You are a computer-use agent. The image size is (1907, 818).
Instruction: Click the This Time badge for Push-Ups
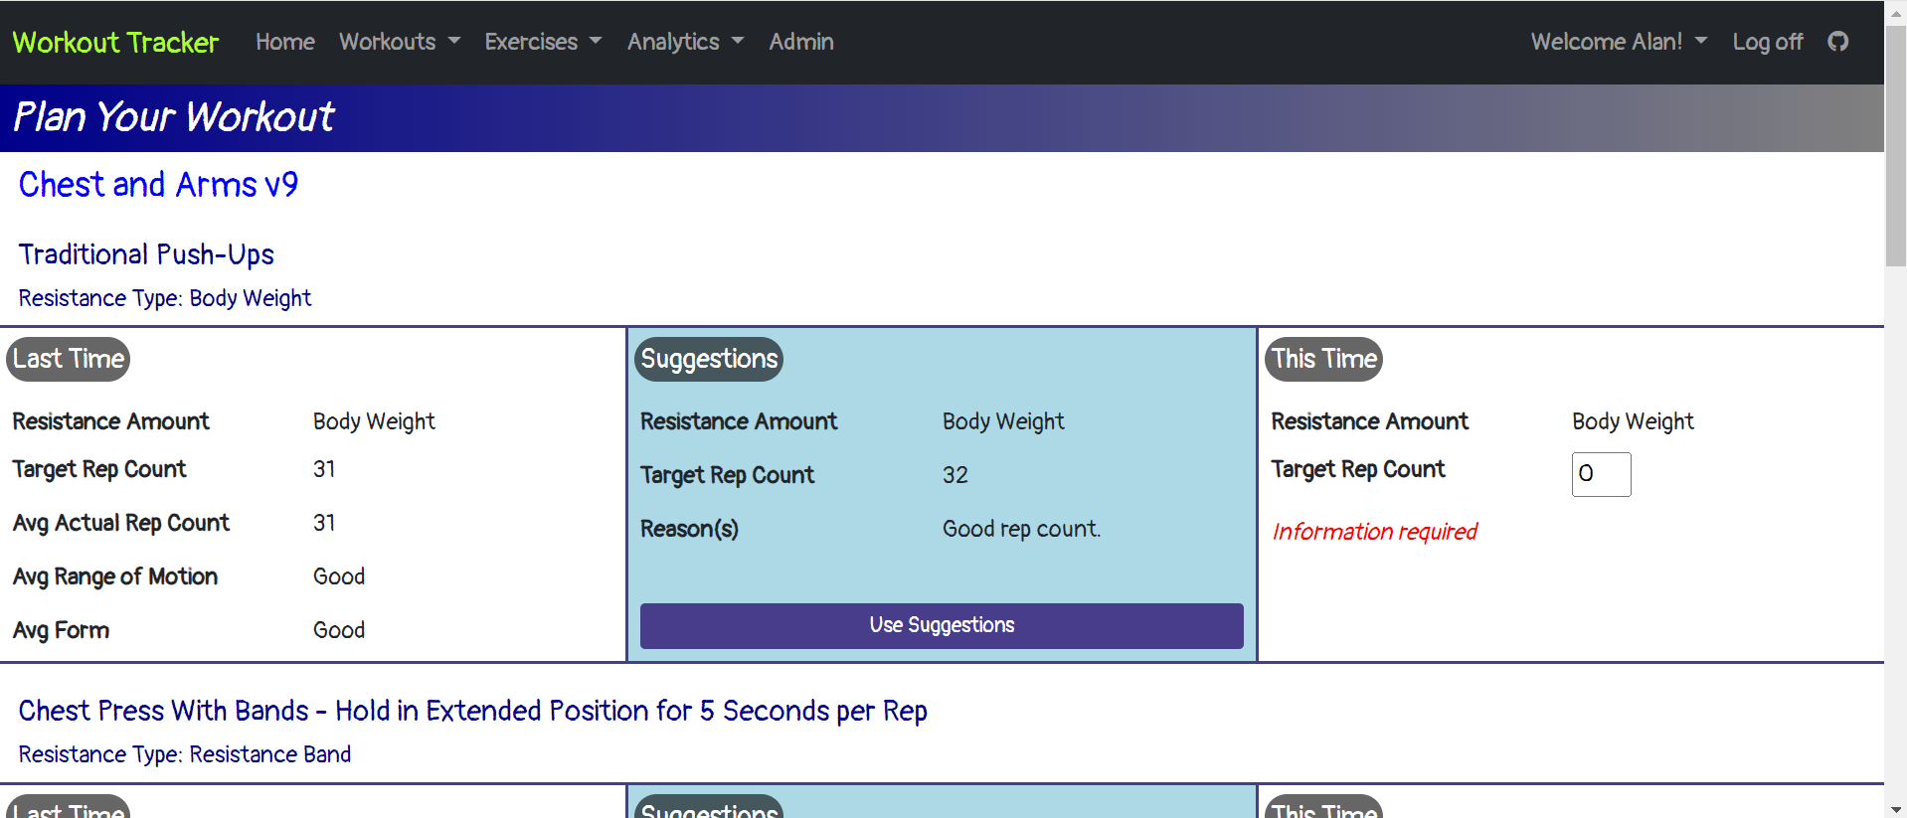[x=1324, y=359]
